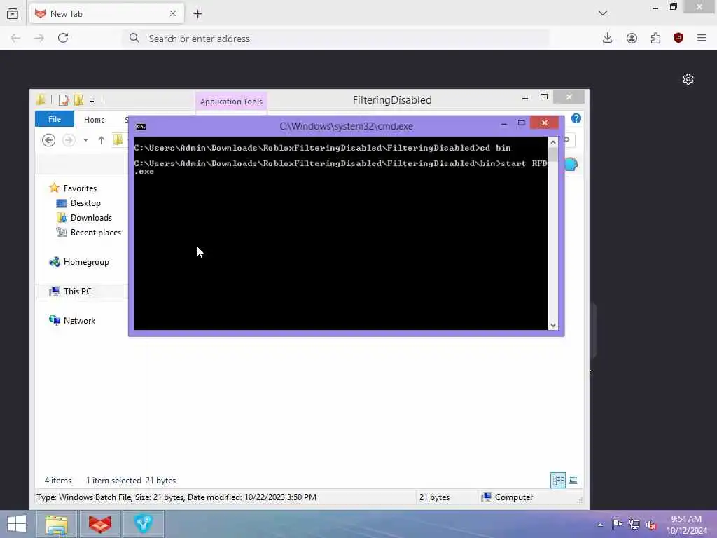Open taskbar clock and date
Image resolution: width=717 pixels, height=538 pixels.
coord(686,525)
